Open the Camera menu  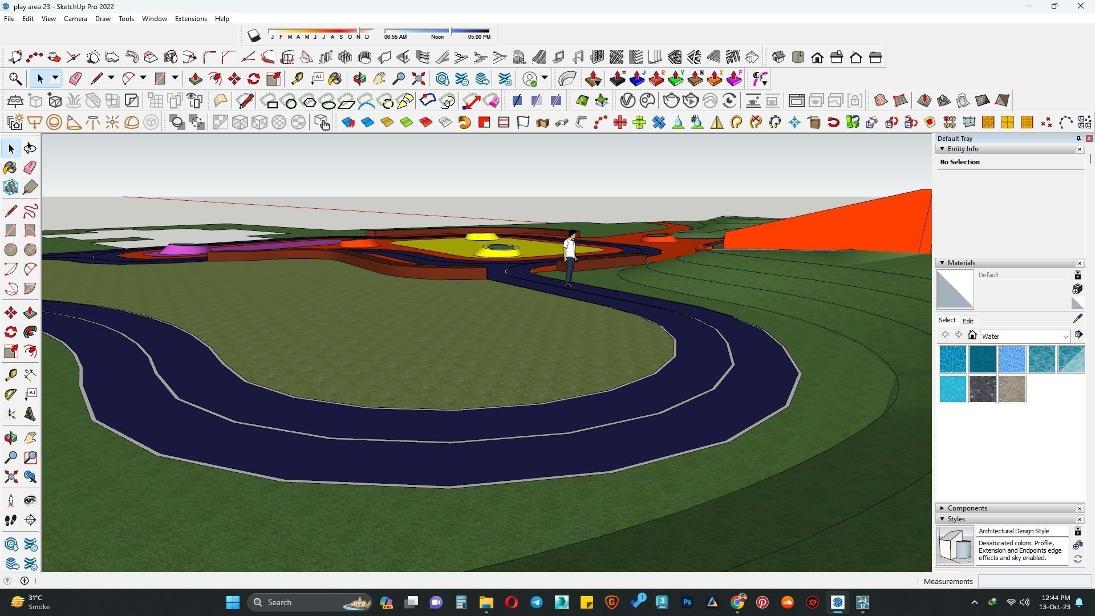click(75, 19)
